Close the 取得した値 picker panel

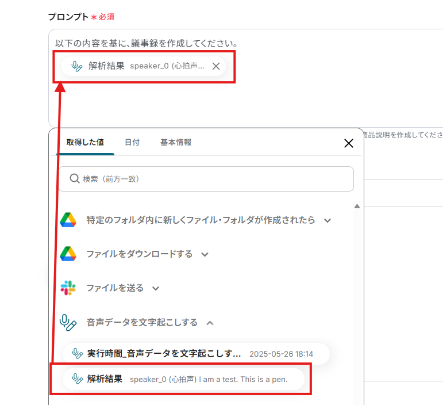point(348,143)
